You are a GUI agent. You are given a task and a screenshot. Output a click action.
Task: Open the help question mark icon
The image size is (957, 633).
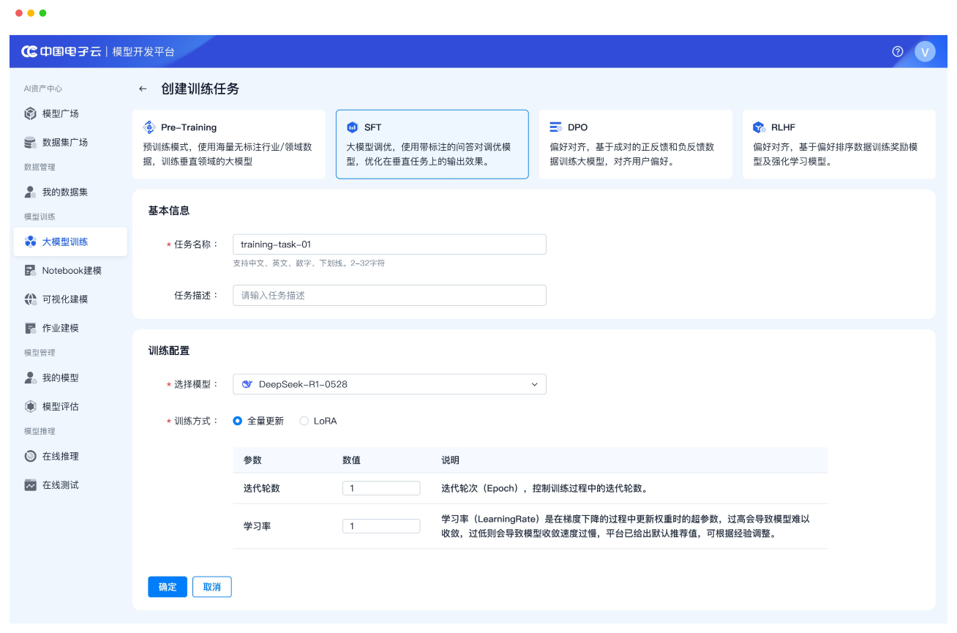(898, 51)
